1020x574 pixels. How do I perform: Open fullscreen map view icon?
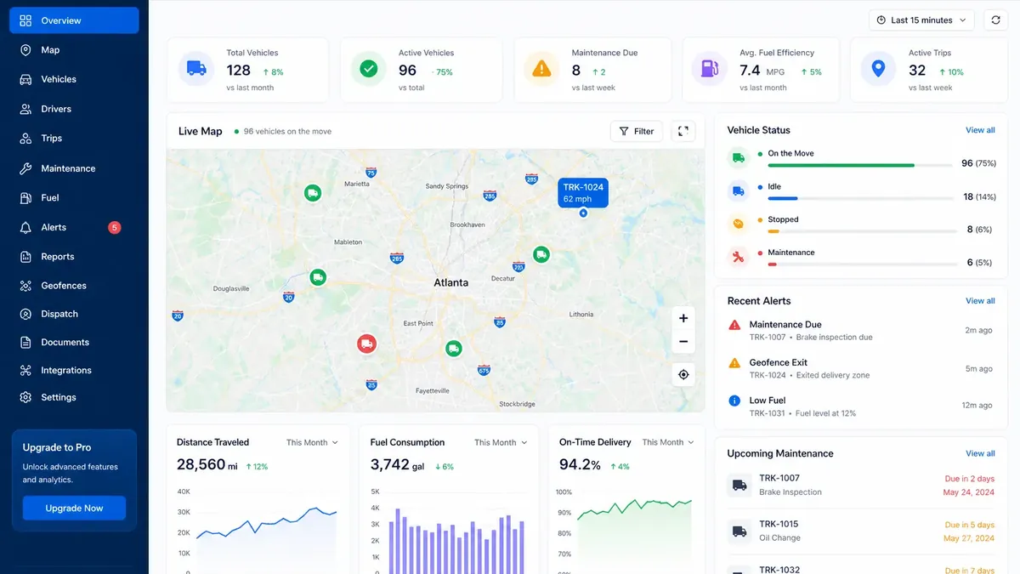(683, 131)
